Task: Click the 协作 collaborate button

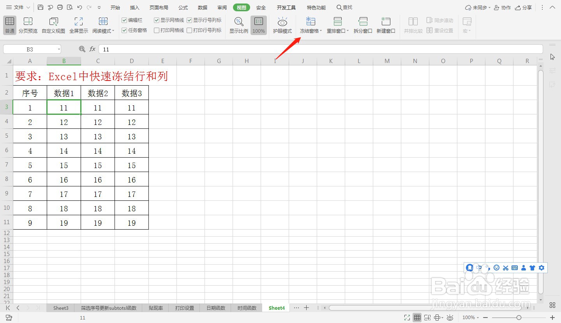Action: [x=502, y=7]
